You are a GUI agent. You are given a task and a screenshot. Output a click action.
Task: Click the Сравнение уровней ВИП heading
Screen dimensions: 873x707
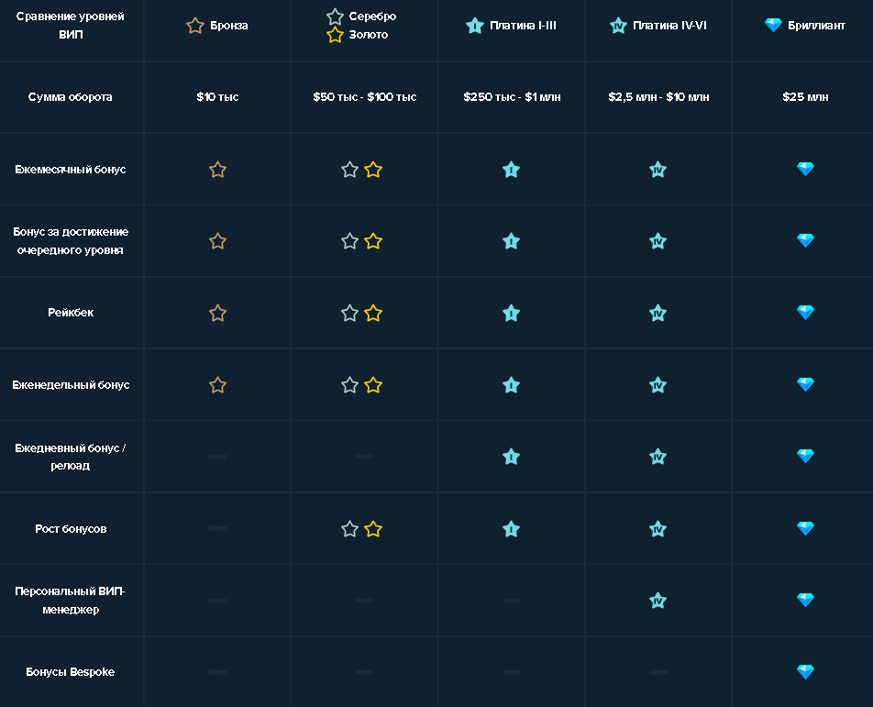click(x=71, y=26)
